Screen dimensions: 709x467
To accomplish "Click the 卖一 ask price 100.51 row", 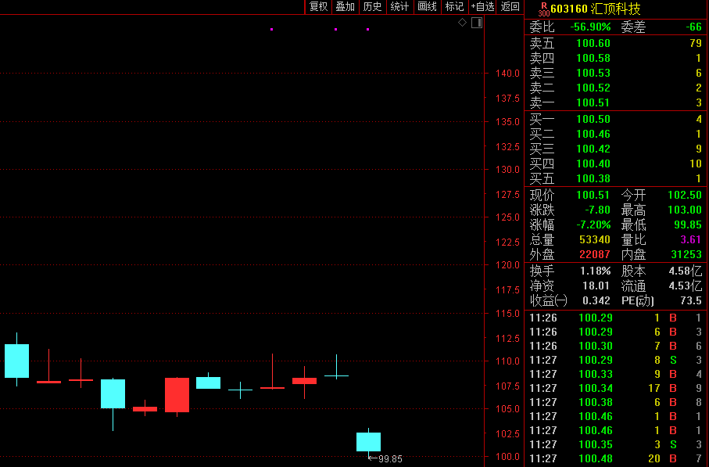I will [x=615, y=102].
